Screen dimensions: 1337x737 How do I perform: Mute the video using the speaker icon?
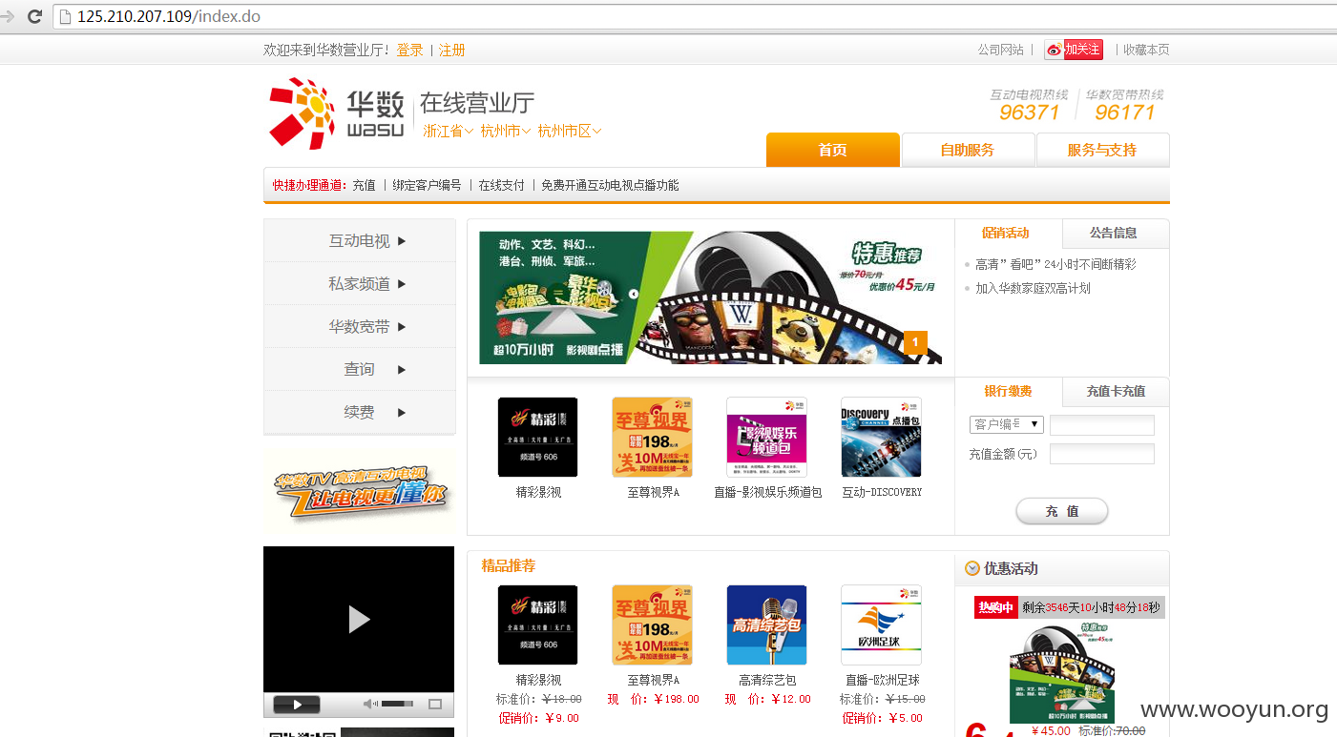coord(370,705)
